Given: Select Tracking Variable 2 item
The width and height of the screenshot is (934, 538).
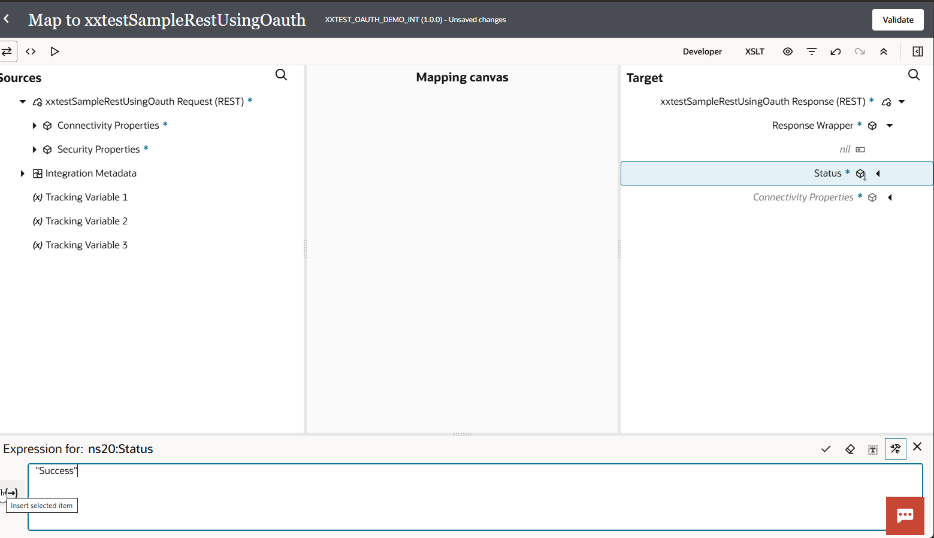Looking at the screenshot, I should [x=86, y=221].
